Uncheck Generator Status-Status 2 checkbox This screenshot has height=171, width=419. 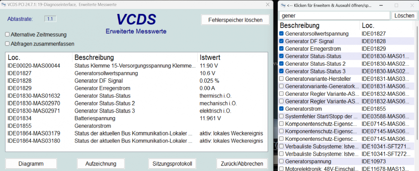coord(281,64)
